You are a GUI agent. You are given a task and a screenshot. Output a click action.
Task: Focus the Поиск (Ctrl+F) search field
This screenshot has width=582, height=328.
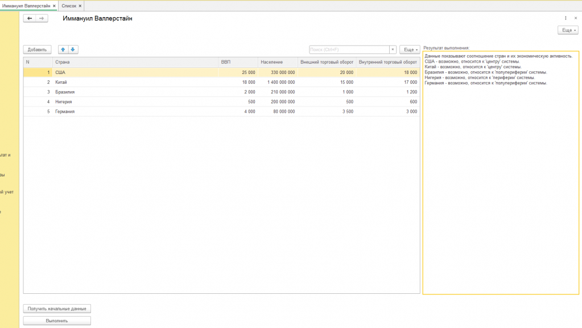pyautogui.click(x=349, y=50)
